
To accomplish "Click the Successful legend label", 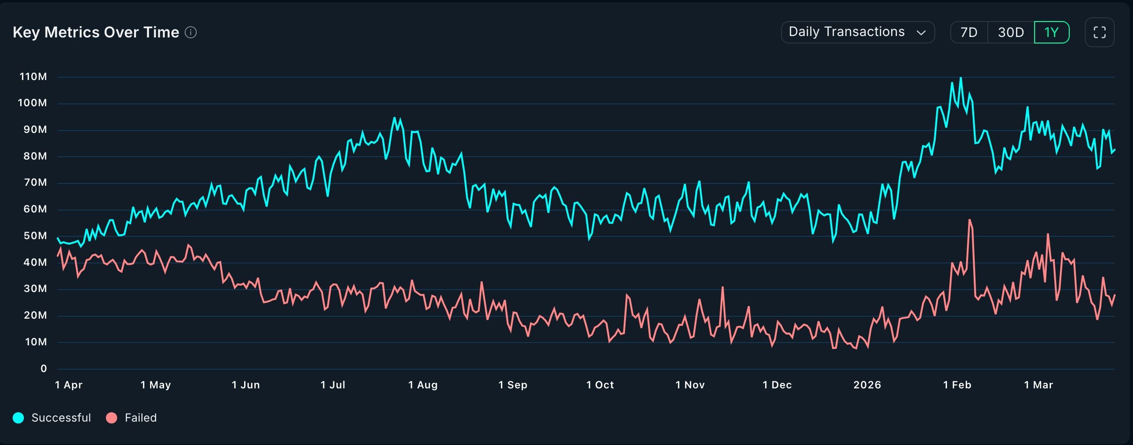I will pyautogui.click(x=61, y=418).
